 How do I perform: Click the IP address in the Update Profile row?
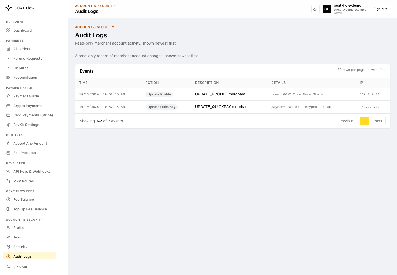[x=370, y=94]
